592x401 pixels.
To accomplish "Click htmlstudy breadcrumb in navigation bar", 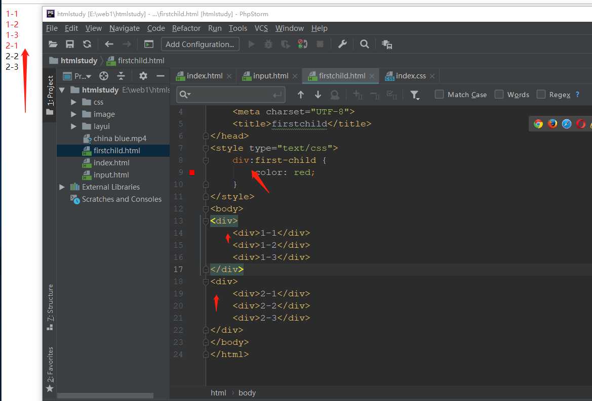I will 73,60.
